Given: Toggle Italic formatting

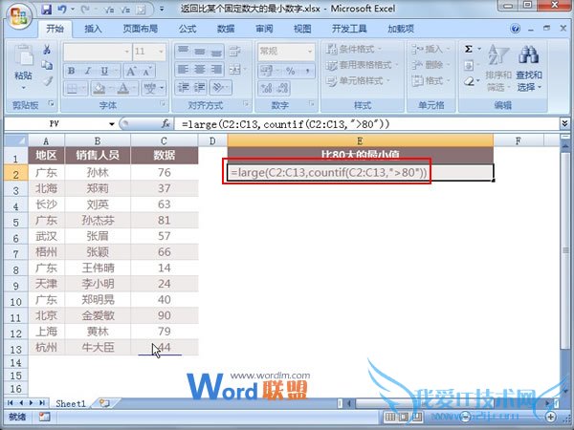Looking at the screenshot, I should (x=88, y=71).
